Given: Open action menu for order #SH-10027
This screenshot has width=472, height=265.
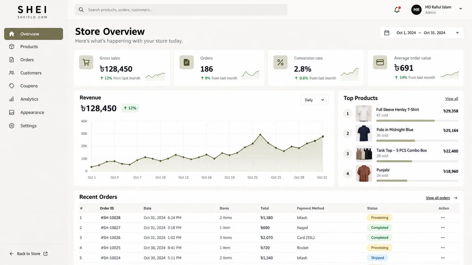Looking at the screenshot, I should pos(443,228).
